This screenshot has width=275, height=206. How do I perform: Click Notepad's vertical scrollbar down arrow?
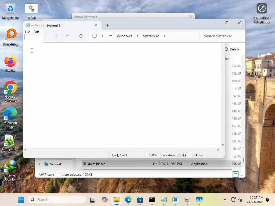point(223,145)
